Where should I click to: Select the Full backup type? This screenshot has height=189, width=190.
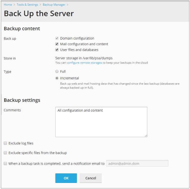pyautogui.click(x=57, y=72)
